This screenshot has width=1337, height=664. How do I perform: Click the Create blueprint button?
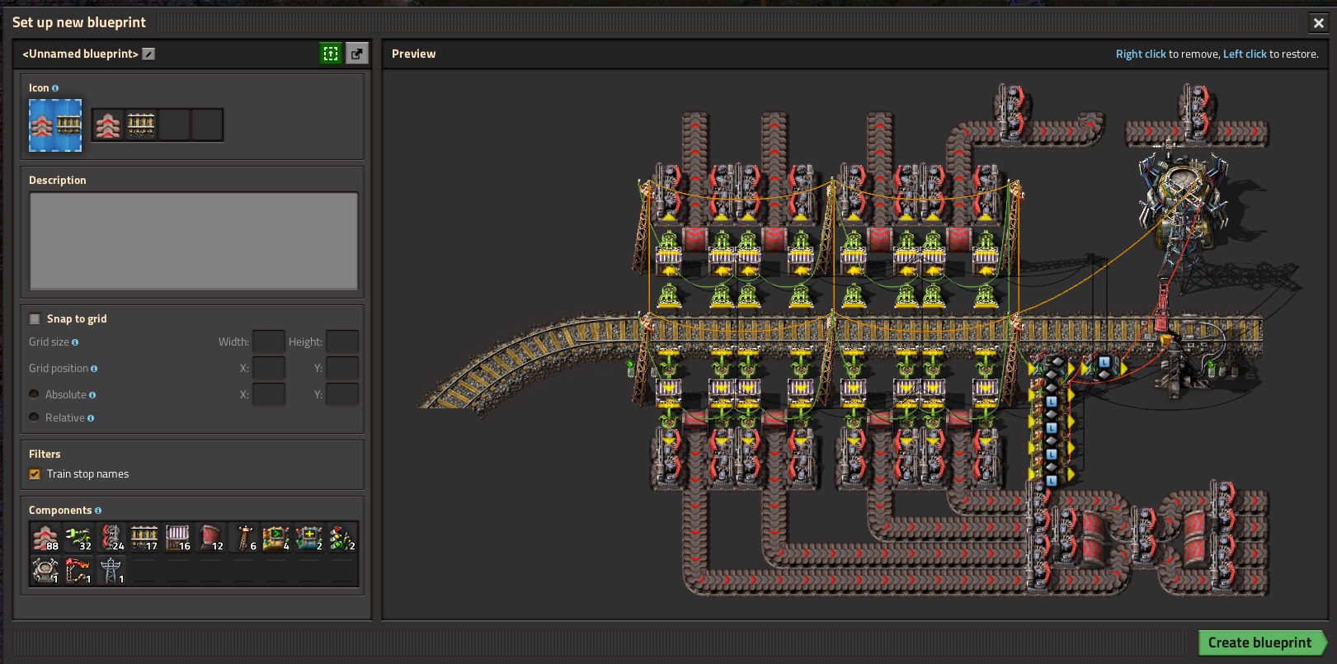[1262, 643]
